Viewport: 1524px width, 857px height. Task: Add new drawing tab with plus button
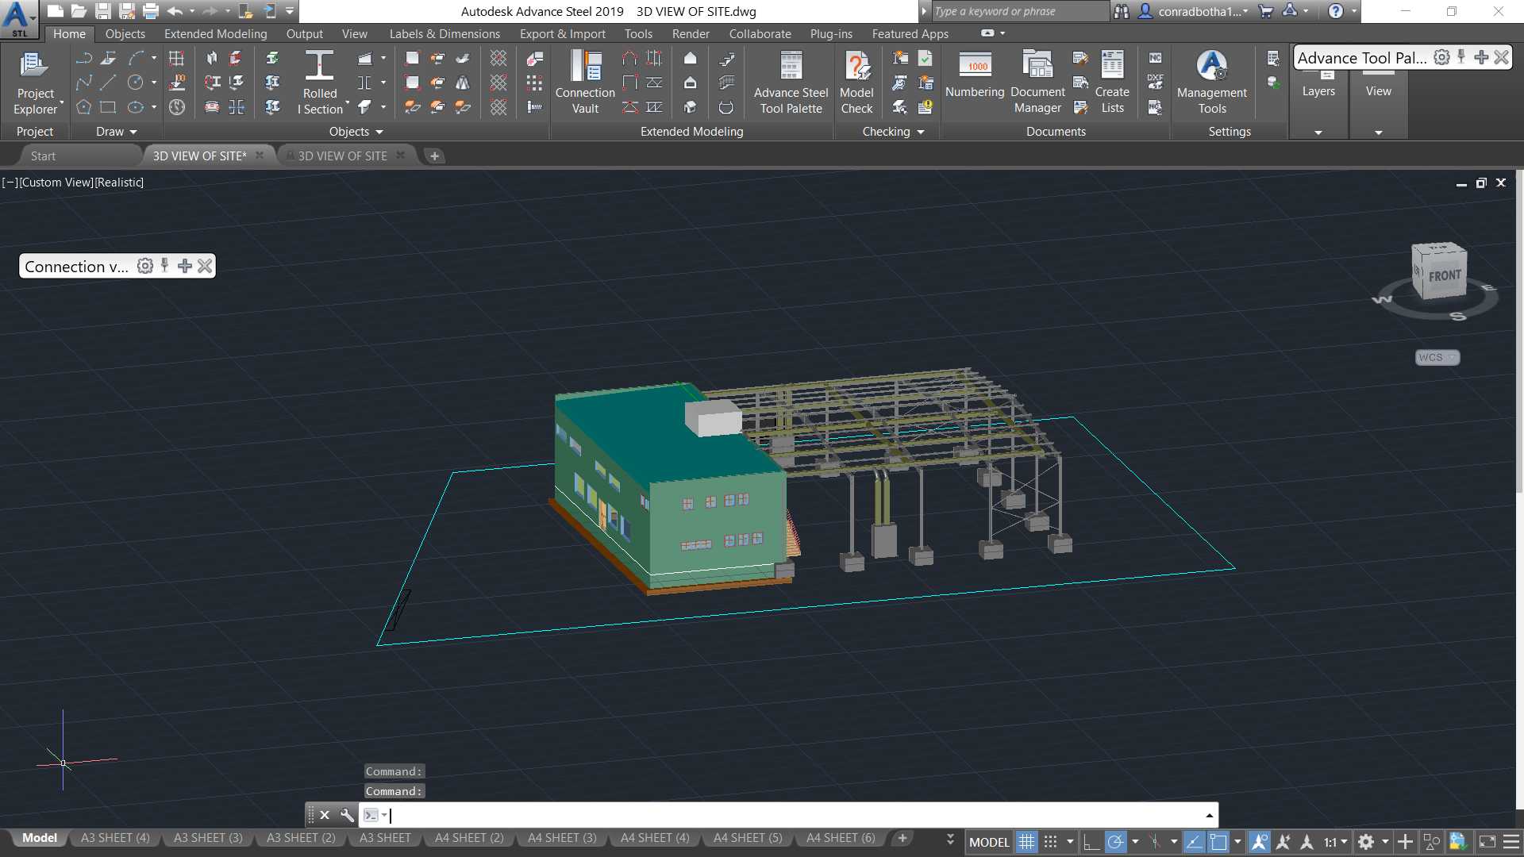click(x=434, y=156)
